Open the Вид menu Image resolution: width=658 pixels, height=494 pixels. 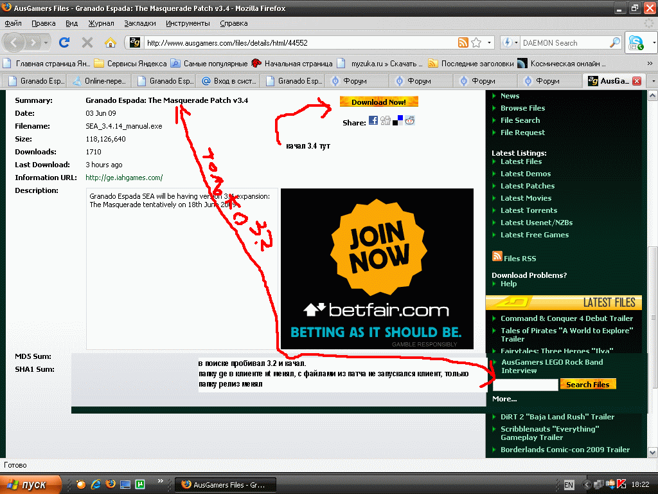click(x=72, y=24)
